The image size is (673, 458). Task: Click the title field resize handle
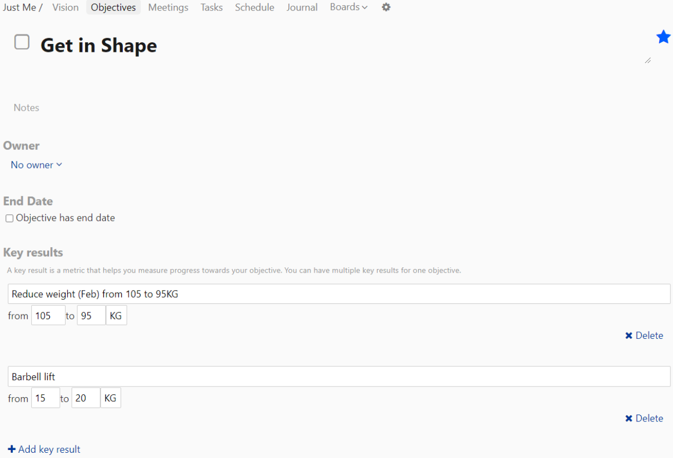click(648, 60)
